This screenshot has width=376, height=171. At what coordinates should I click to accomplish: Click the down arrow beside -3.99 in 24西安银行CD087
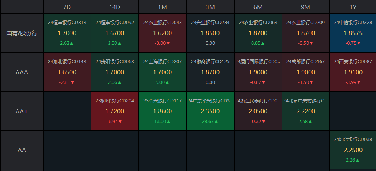(359, 82)
